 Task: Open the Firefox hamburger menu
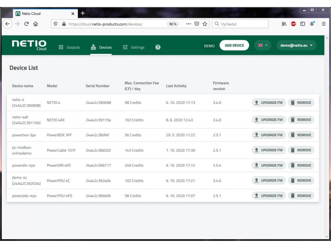coord(324,24)
